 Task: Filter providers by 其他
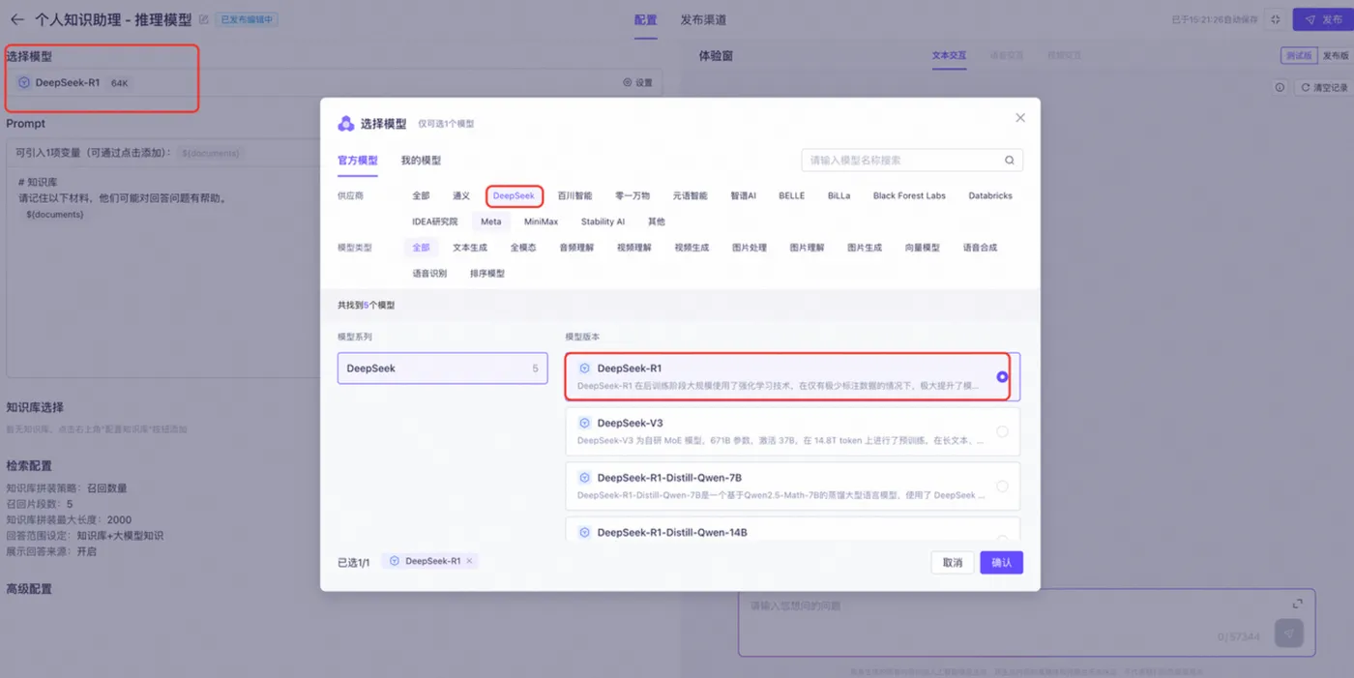coord(657,221)
